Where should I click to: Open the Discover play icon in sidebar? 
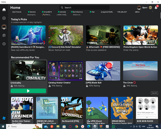[4, 18]
